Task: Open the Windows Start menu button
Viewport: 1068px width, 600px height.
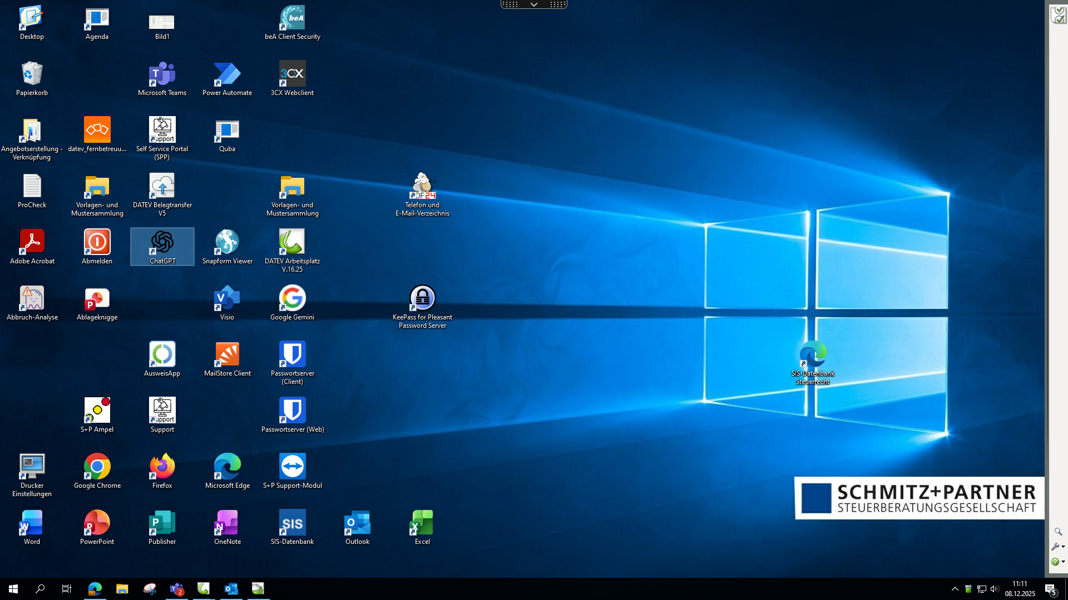Action: [13, 589]
